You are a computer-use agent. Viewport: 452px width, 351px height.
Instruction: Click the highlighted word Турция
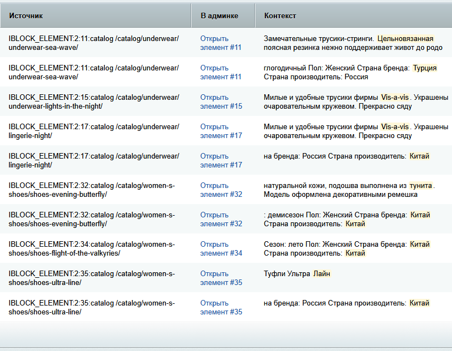pyautogui.click(x=425, y=68)
